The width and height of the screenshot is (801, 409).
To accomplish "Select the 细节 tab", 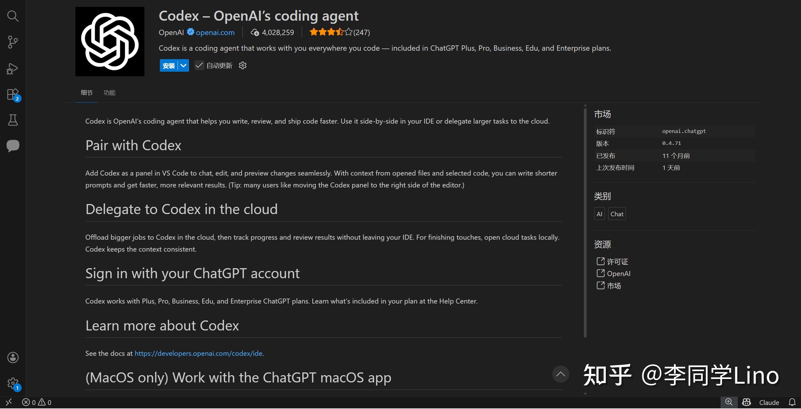I will coord(87,93).
